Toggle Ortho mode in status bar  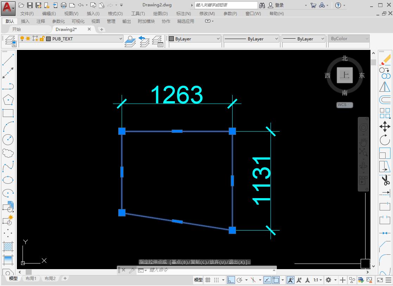(x=231, y=280)
